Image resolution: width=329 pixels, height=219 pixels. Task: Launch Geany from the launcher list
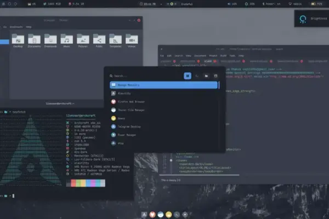tap(163, 118)
